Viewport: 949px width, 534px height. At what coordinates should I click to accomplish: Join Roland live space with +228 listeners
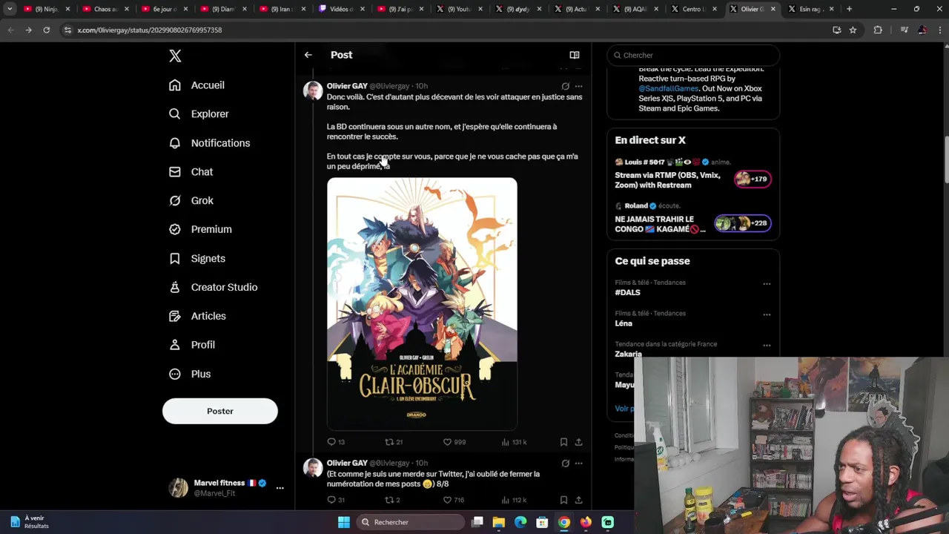(742, 223)
